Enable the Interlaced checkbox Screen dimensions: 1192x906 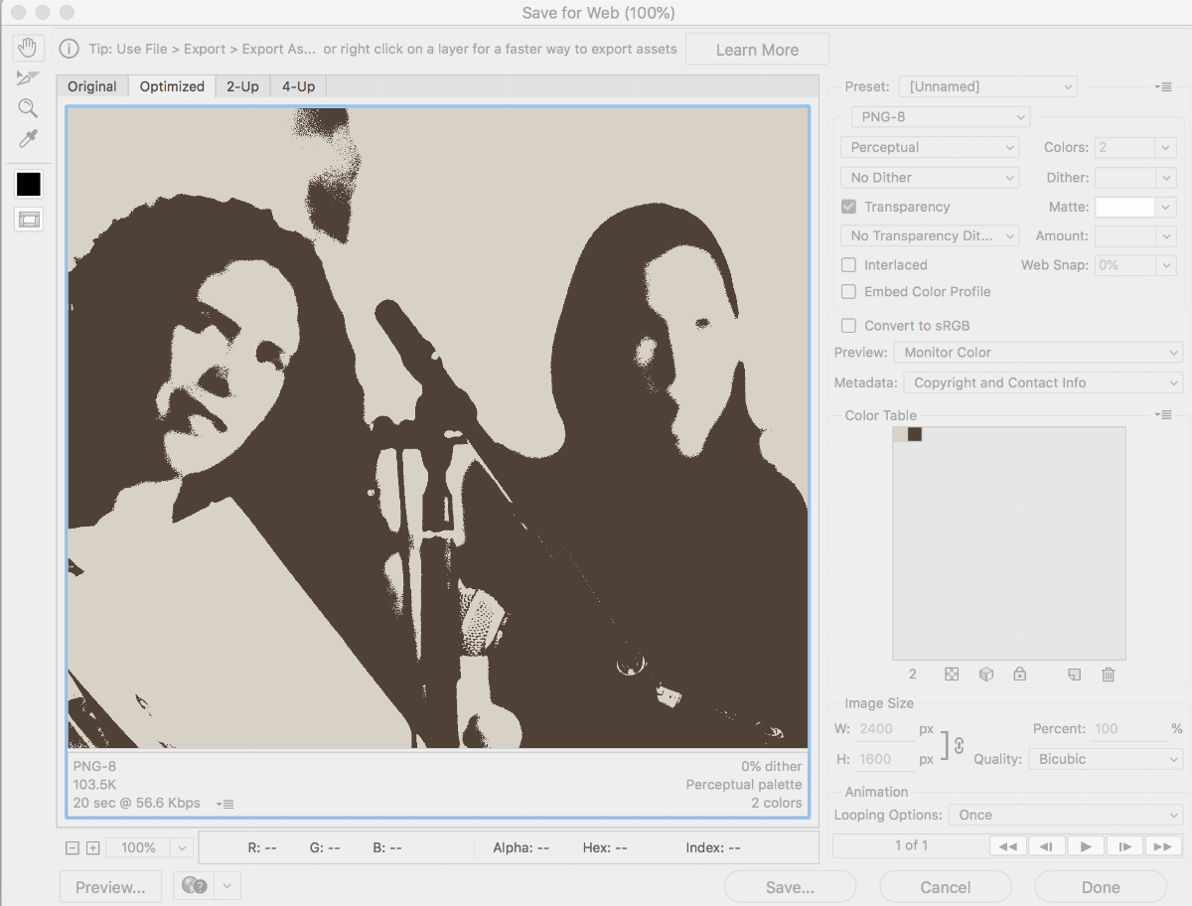point(848,265)
